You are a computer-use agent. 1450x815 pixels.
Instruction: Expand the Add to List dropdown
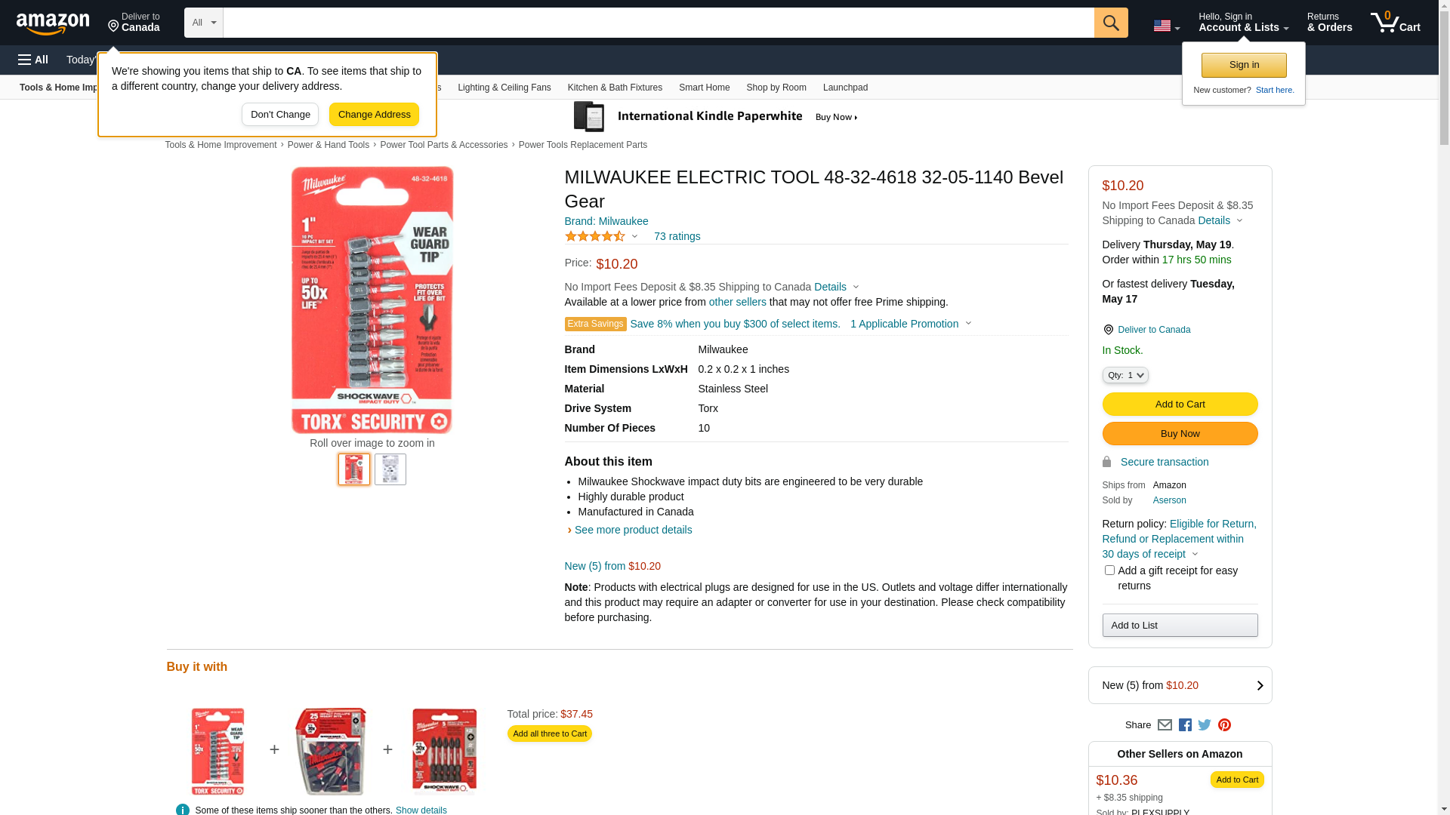tap(1180, 625)
